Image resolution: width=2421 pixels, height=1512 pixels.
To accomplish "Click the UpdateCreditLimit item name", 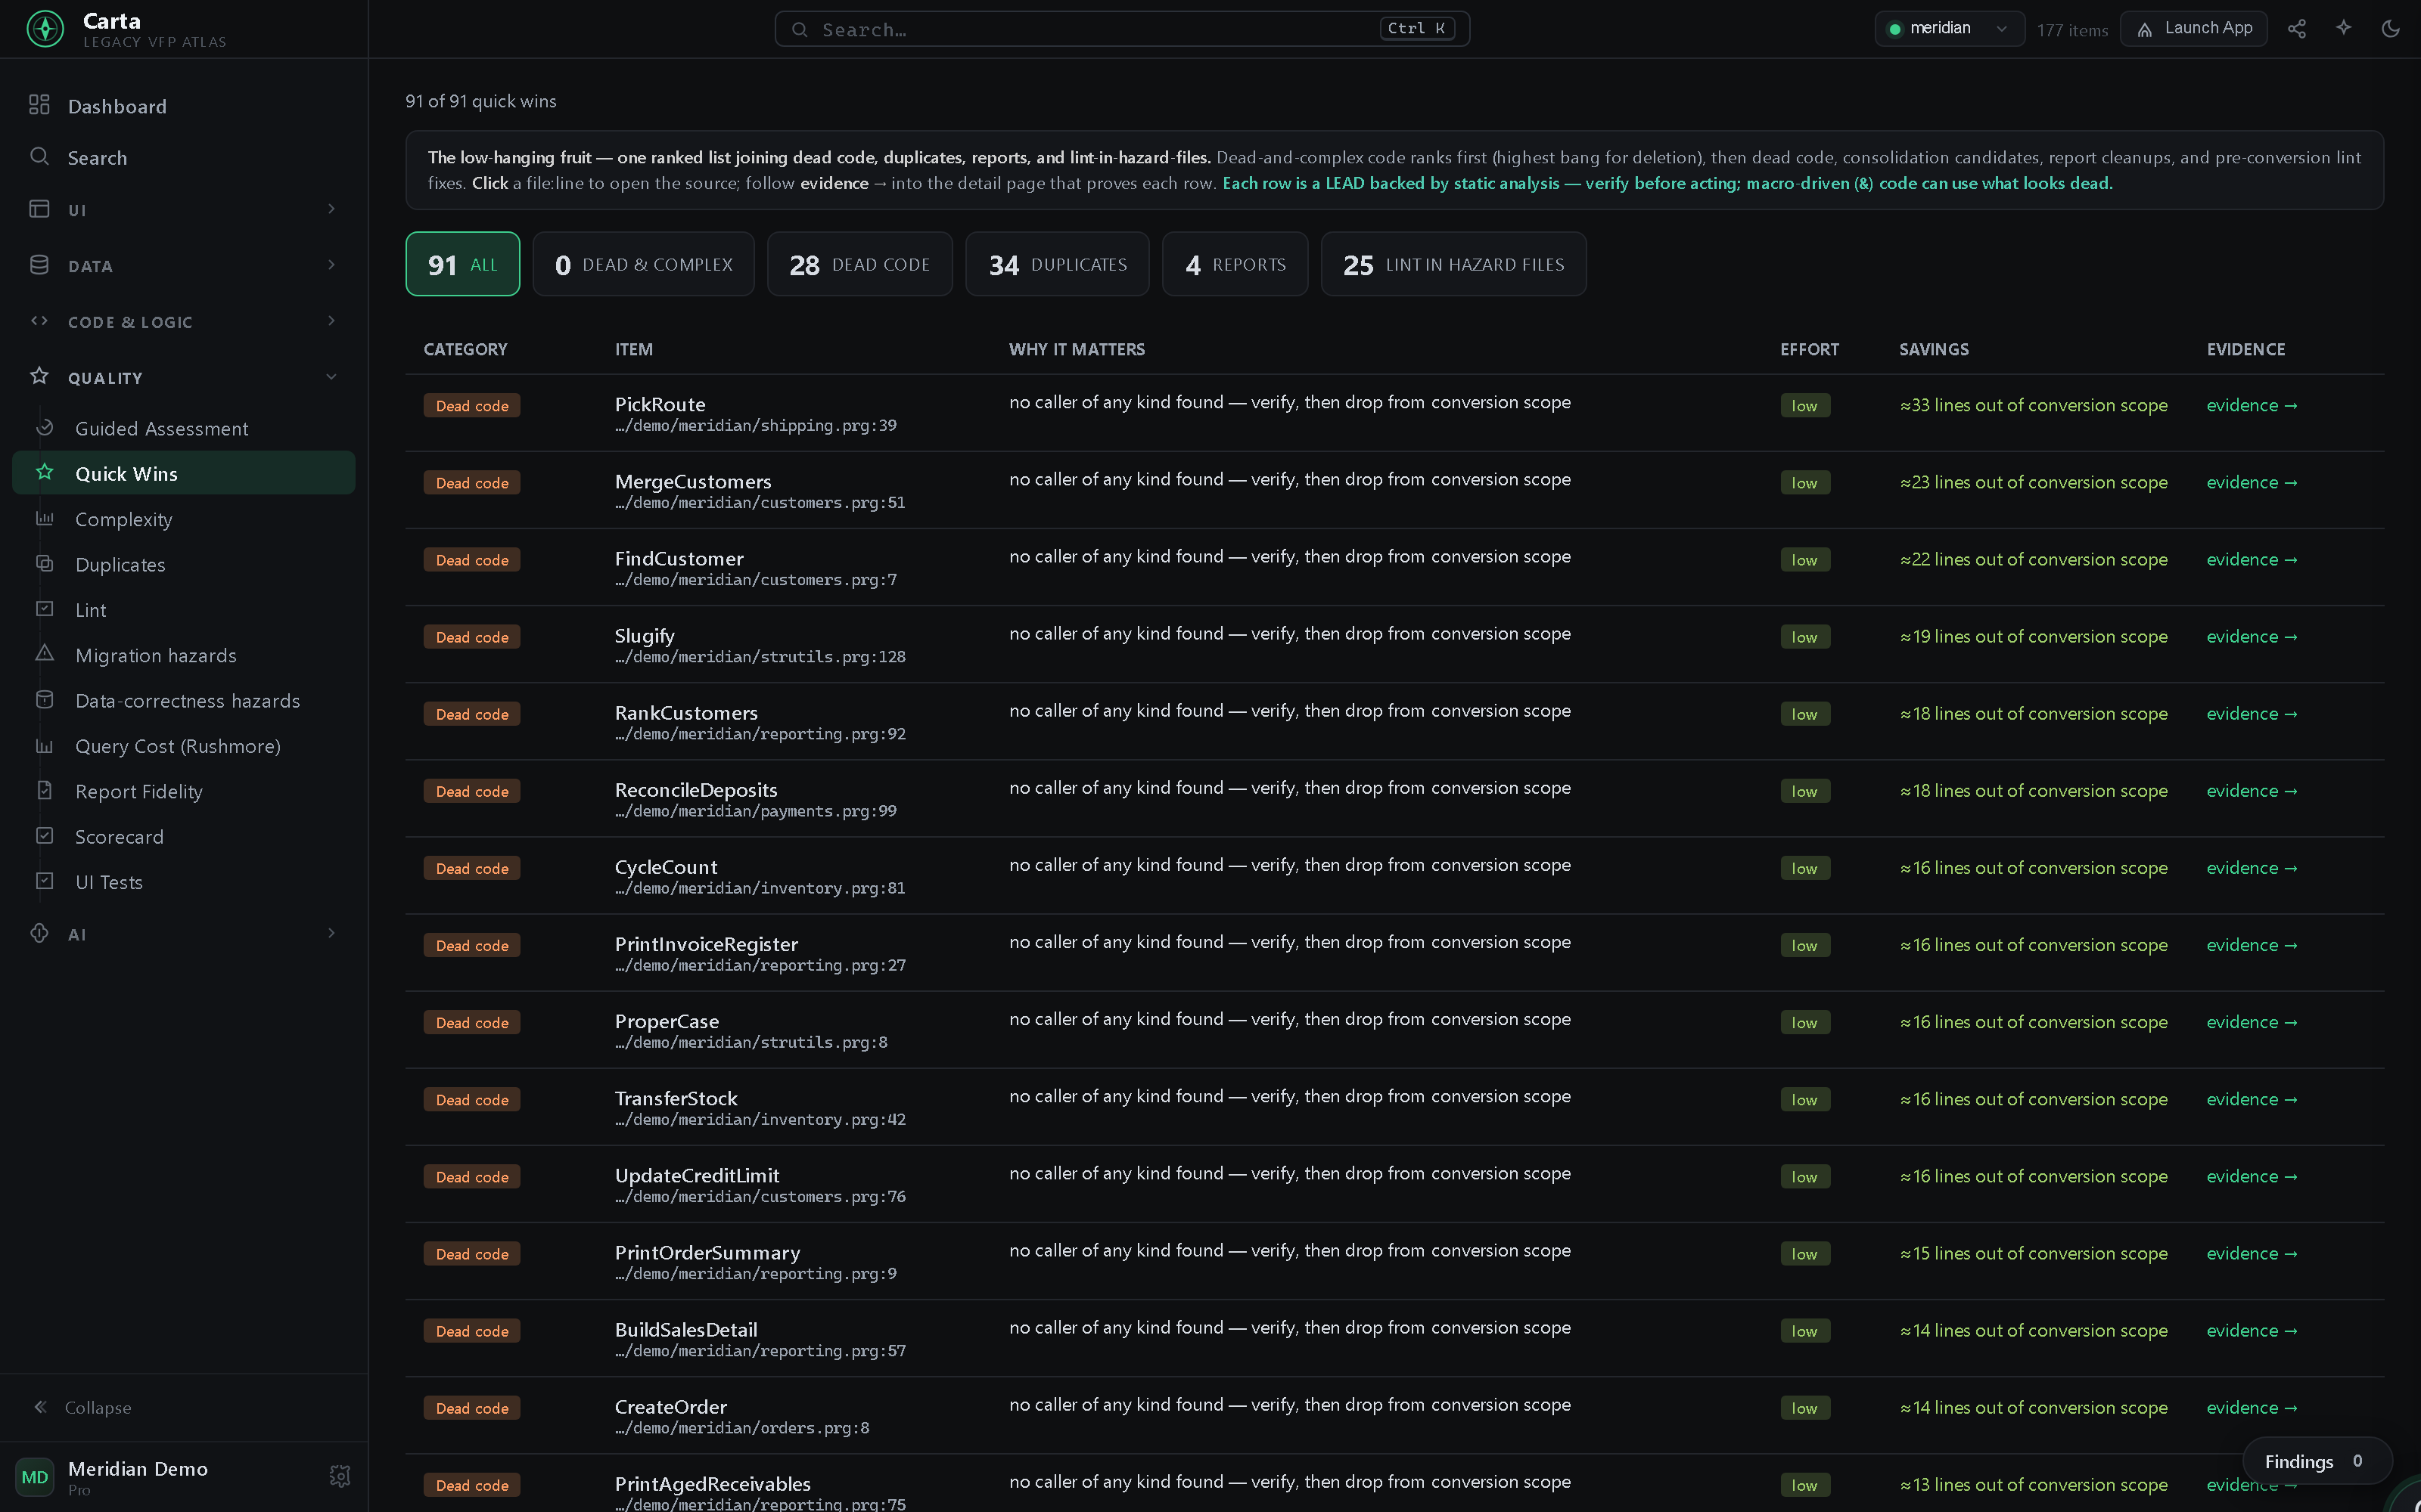I will pos(698,1176).
